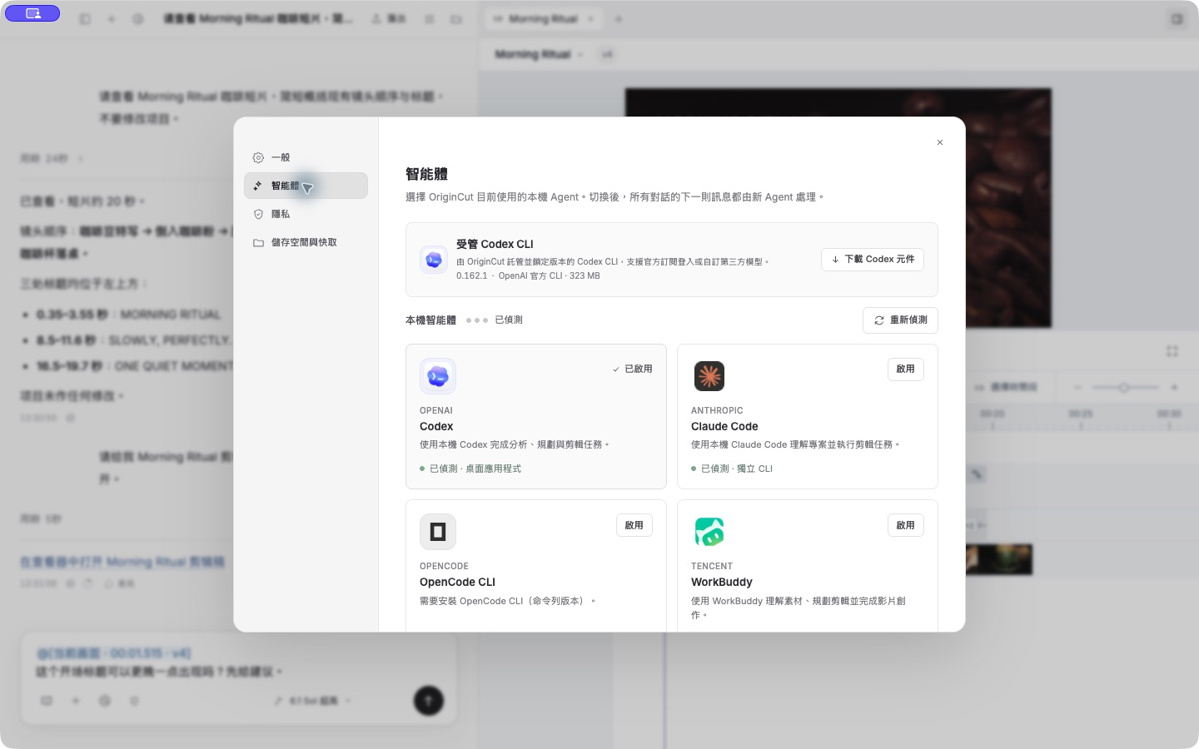The width and height of the screenshot is (1199, 749).
Task: Select the 智能體 settings tab
Action: click(x=306, y=186)
